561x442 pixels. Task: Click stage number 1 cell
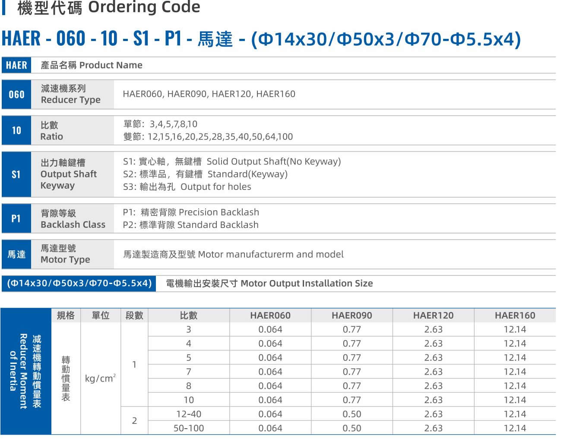coord(134,365)
